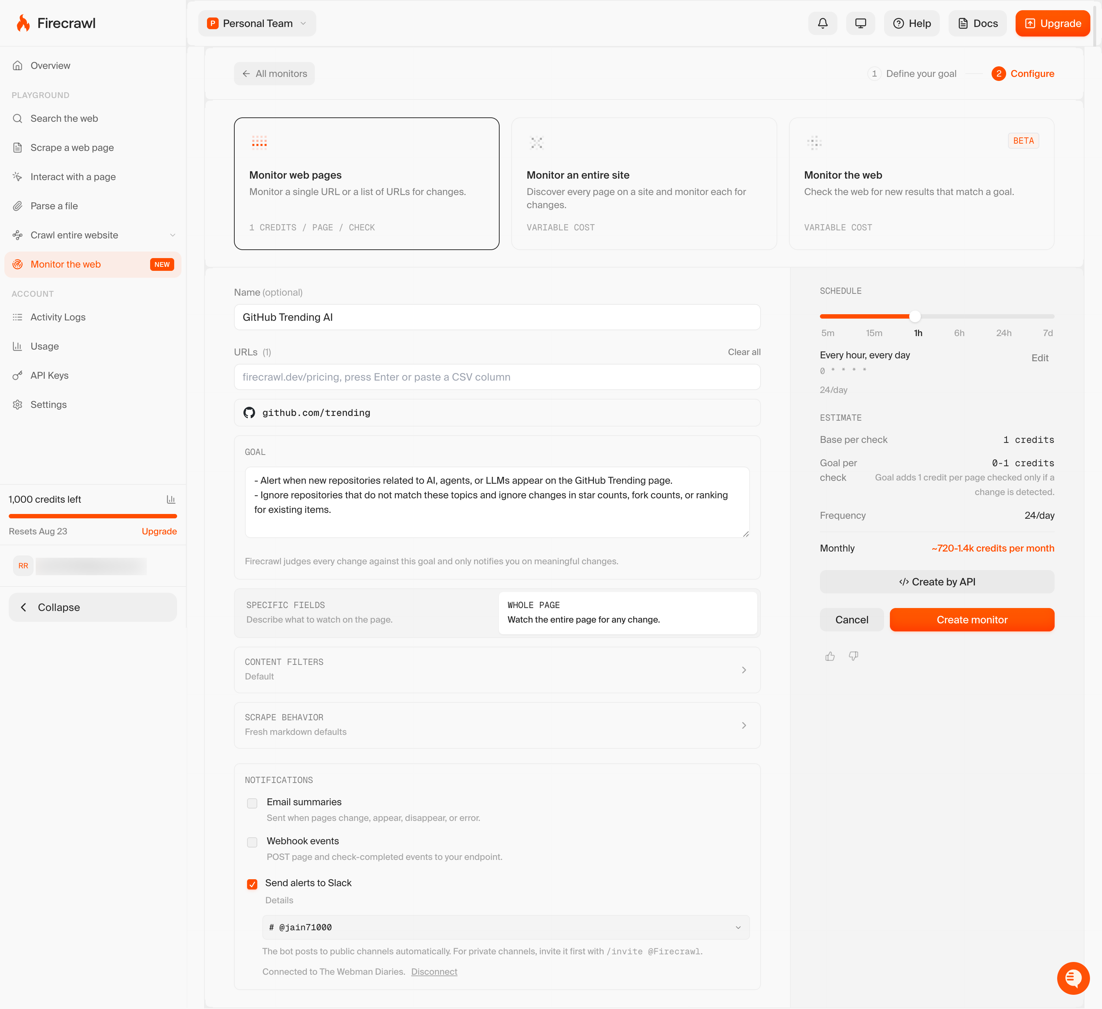Expand Scrape Behavior section

click(497, 725)
